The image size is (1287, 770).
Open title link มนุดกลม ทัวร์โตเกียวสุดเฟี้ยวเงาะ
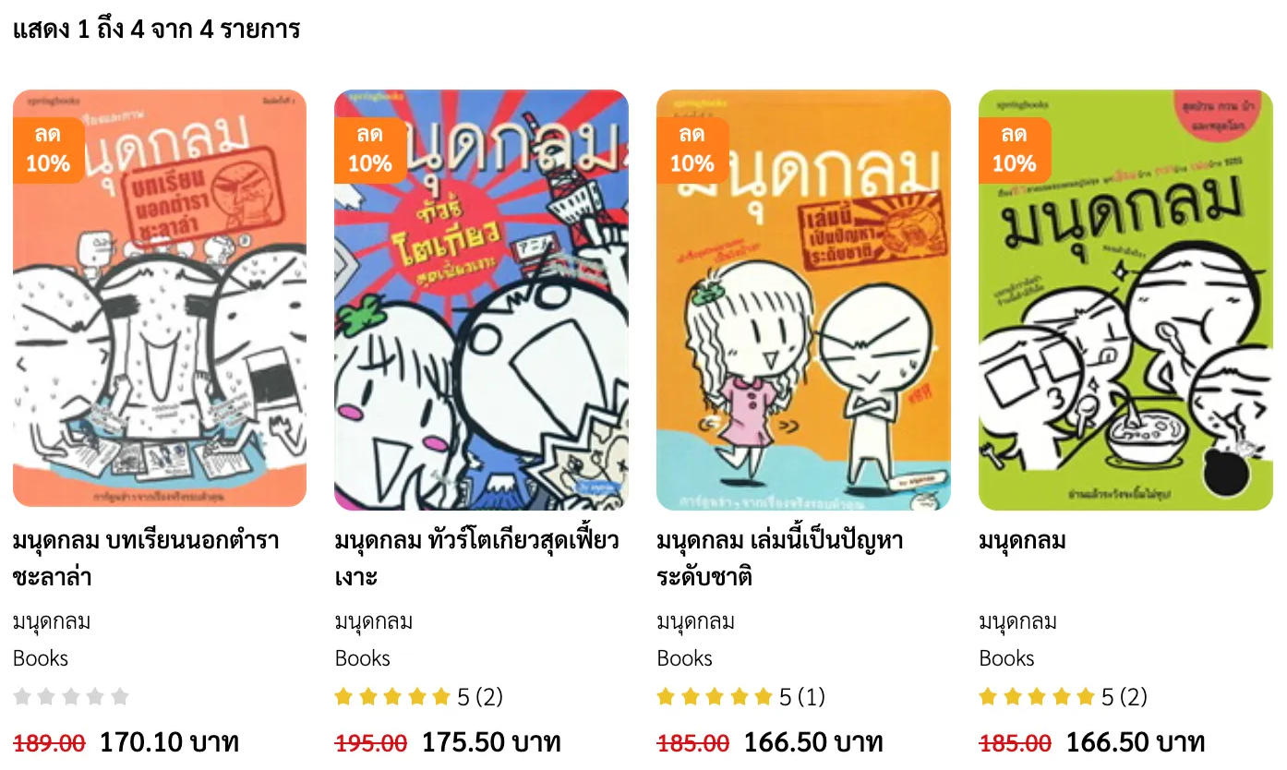tap(476, 559)
